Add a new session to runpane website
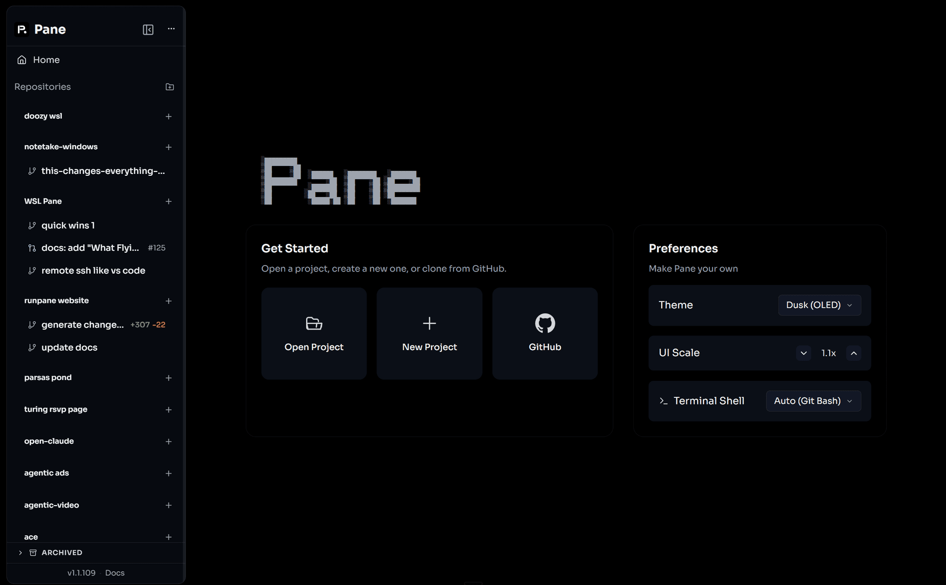946x585 pixels. [168, 301]
